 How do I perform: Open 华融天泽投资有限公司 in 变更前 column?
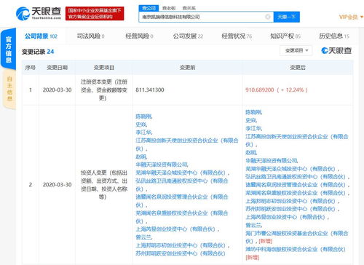tap(162, 165)
